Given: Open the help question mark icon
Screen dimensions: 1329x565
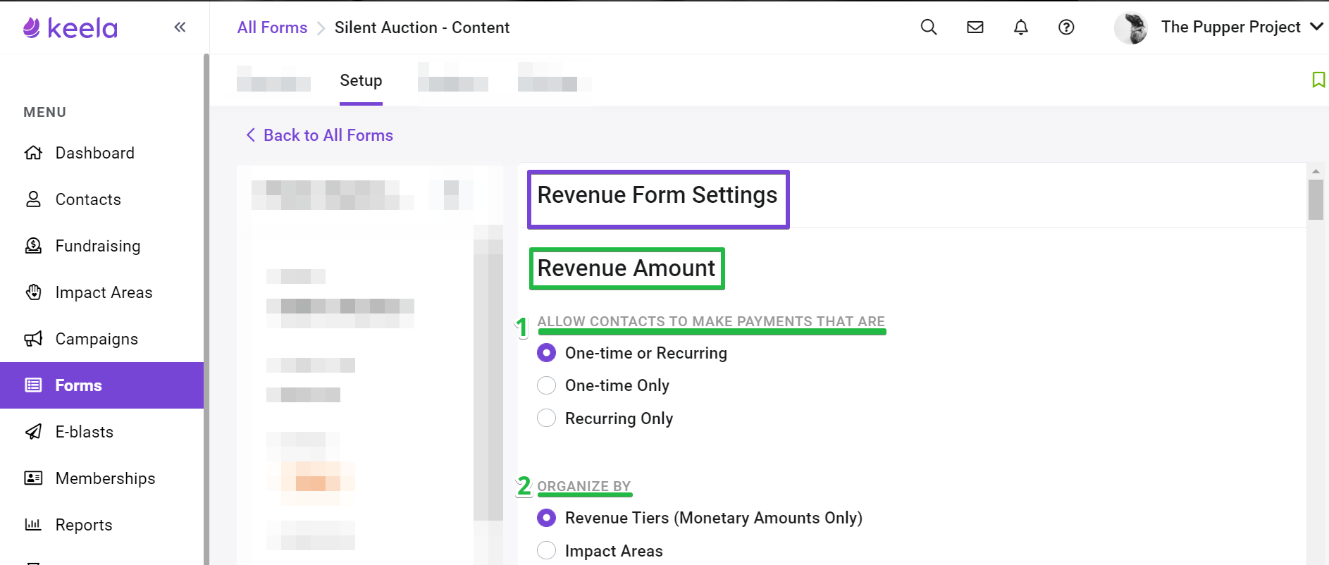Looking at the screenshot, I should pos(1066,27).
